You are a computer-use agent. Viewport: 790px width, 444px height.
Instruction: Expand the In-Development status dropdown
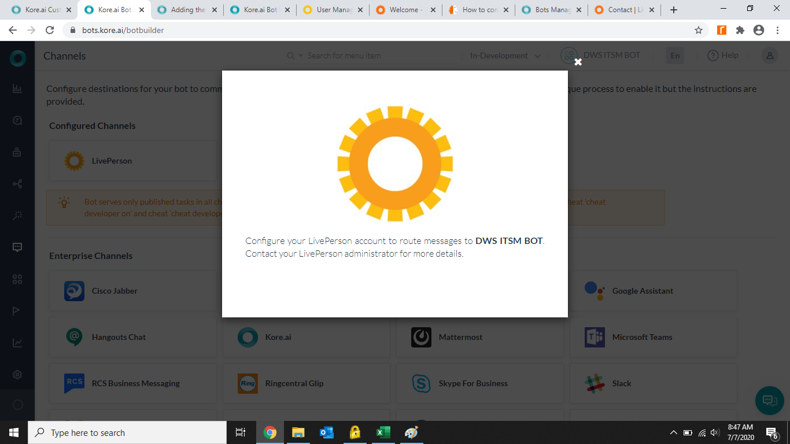(505, 55)
